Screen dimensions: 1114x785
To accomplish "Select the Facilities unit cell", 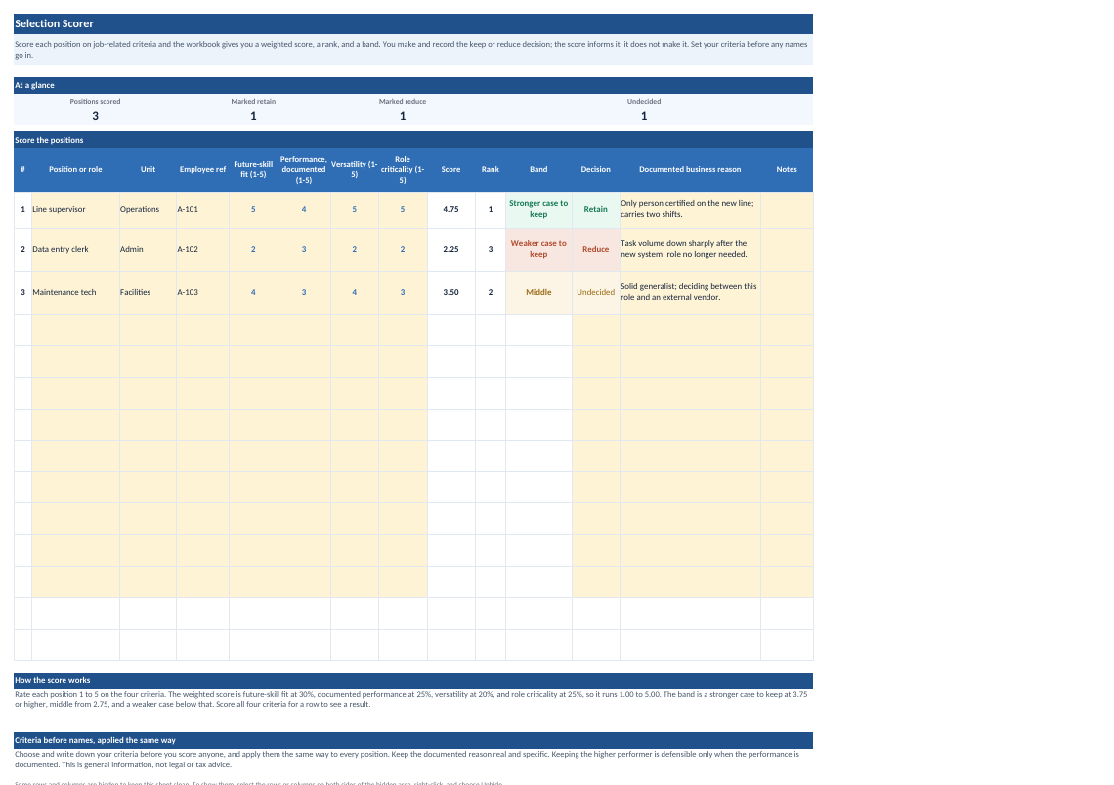I will click(148, 293).
